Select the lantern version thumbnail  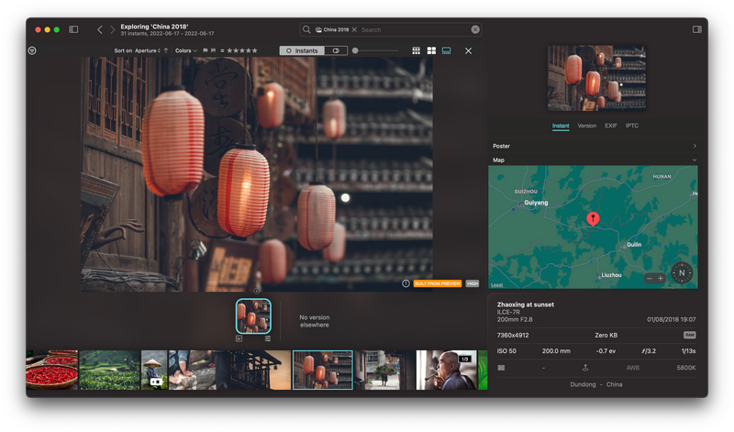(253, 316)
